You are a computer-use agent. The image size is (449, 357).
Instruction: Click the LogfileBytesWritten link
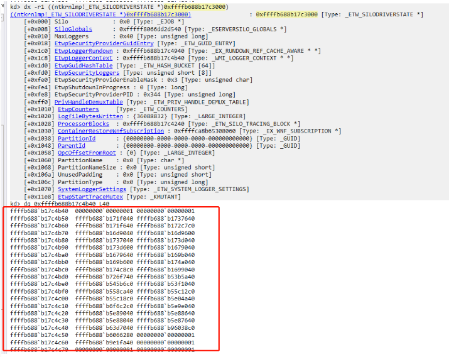tap(90, 116)
